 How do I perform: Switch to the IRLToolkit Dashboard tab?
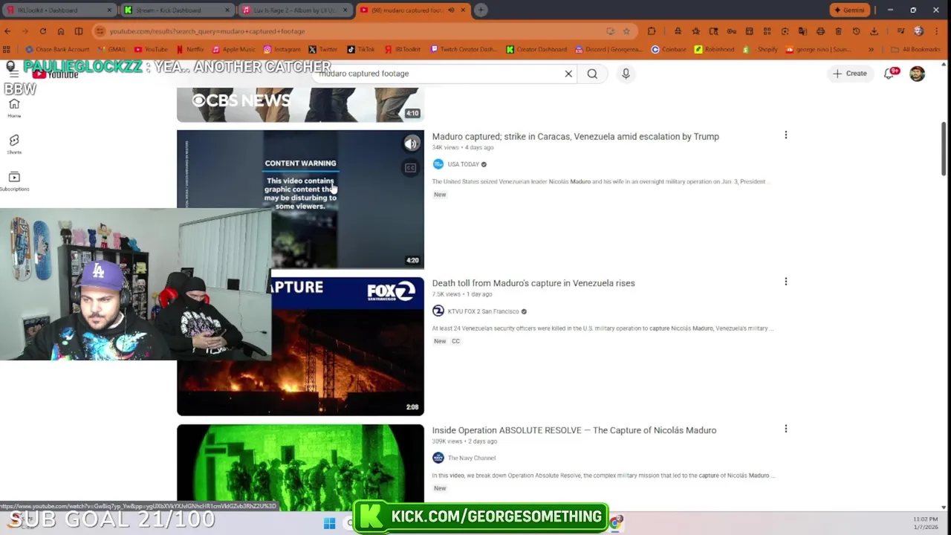58,10
